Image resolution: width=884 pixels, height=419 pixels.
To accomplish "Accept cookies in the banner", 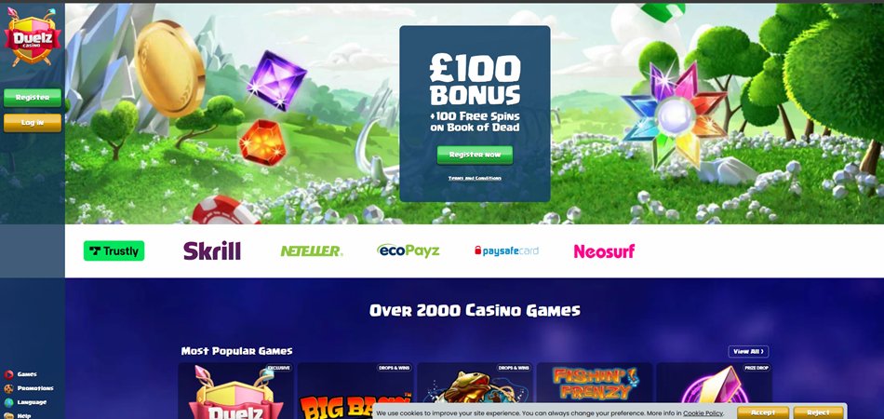I will click(763, 412).
